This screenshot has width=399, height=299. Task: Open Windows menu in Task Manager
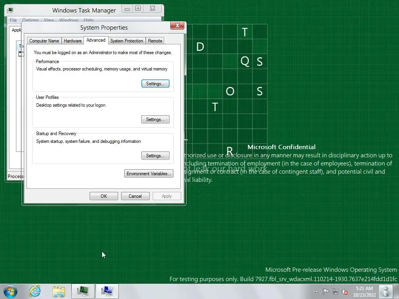tap(69, 20)
